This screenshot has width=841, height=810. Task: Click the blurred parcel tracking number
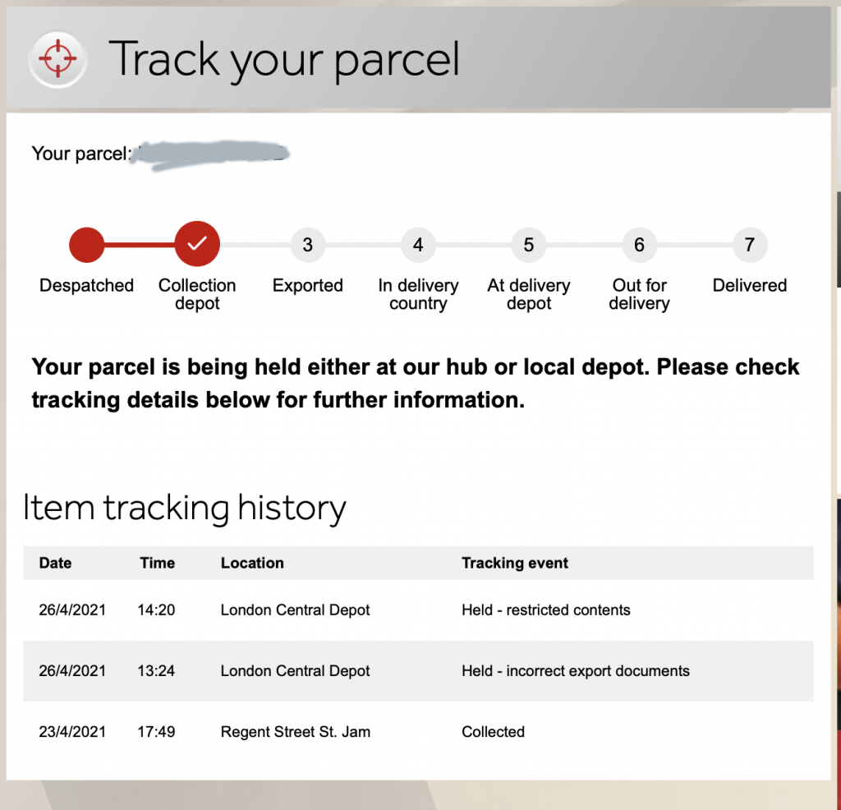click(x=212, y=154)
